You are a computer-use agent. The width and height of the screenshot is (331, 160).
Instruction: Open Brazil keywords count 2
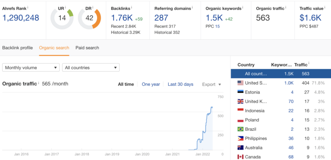click(292, 129)
